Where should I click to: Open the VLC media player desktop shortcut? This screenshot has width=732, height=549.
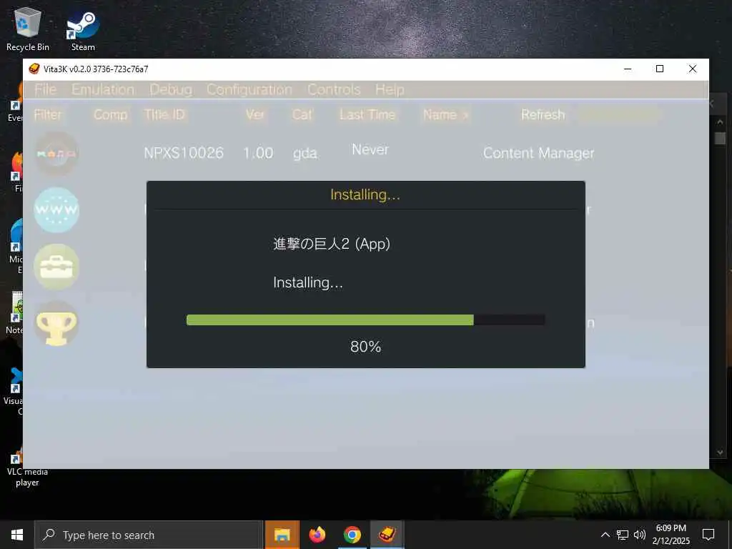click(27, 468)
